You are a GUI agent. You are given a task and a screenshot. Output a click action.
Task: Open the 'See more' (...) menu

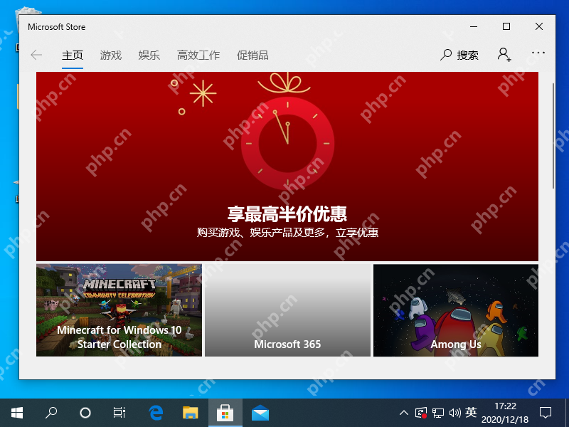click(538, 54)
